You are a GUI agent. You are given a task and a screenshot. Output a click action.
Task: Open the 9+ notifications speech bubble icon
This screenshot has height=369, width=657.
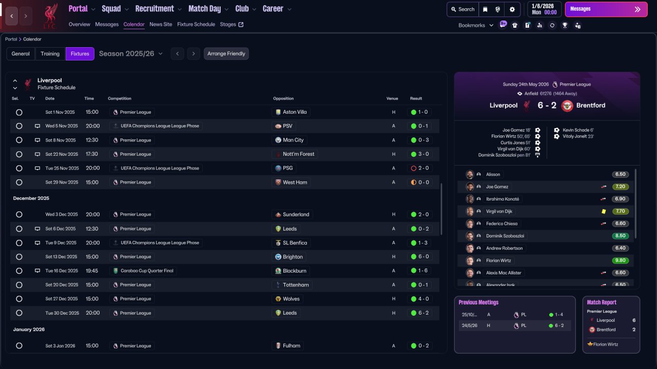coord(503,25)
